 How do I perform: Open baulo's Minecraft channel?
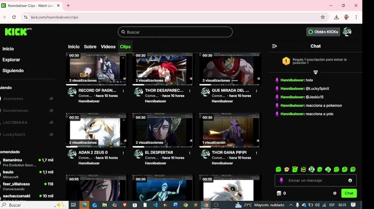pos(28,174)
